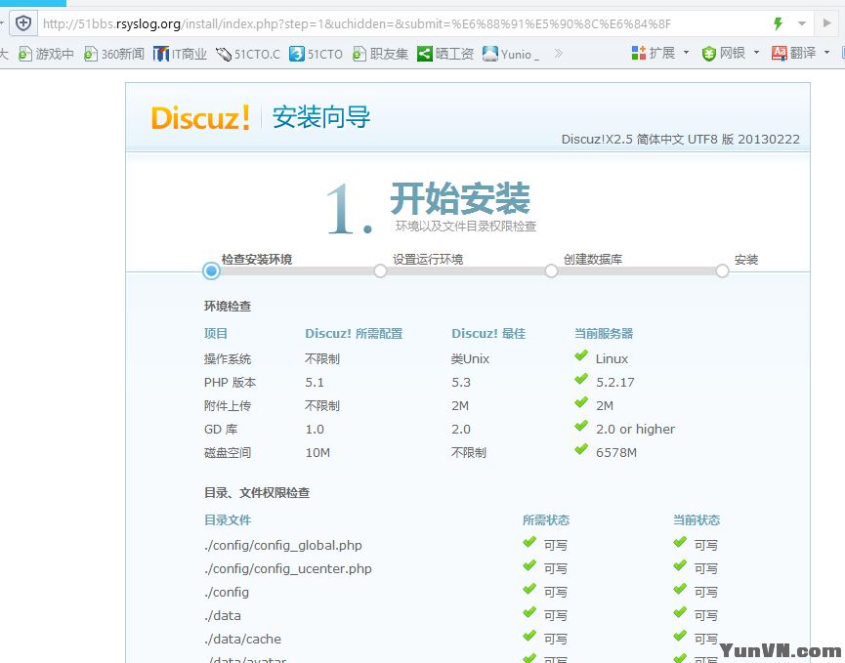Click the 磁盘空间 row label
This screenshot has height=663, width=845.
(228, 452)
